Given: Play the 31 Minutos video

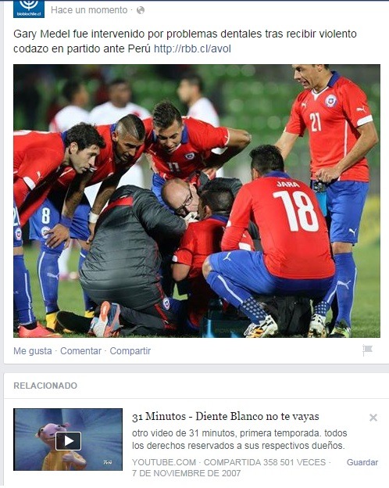Looking at the screenshot, I should click(x=69, y=441).
